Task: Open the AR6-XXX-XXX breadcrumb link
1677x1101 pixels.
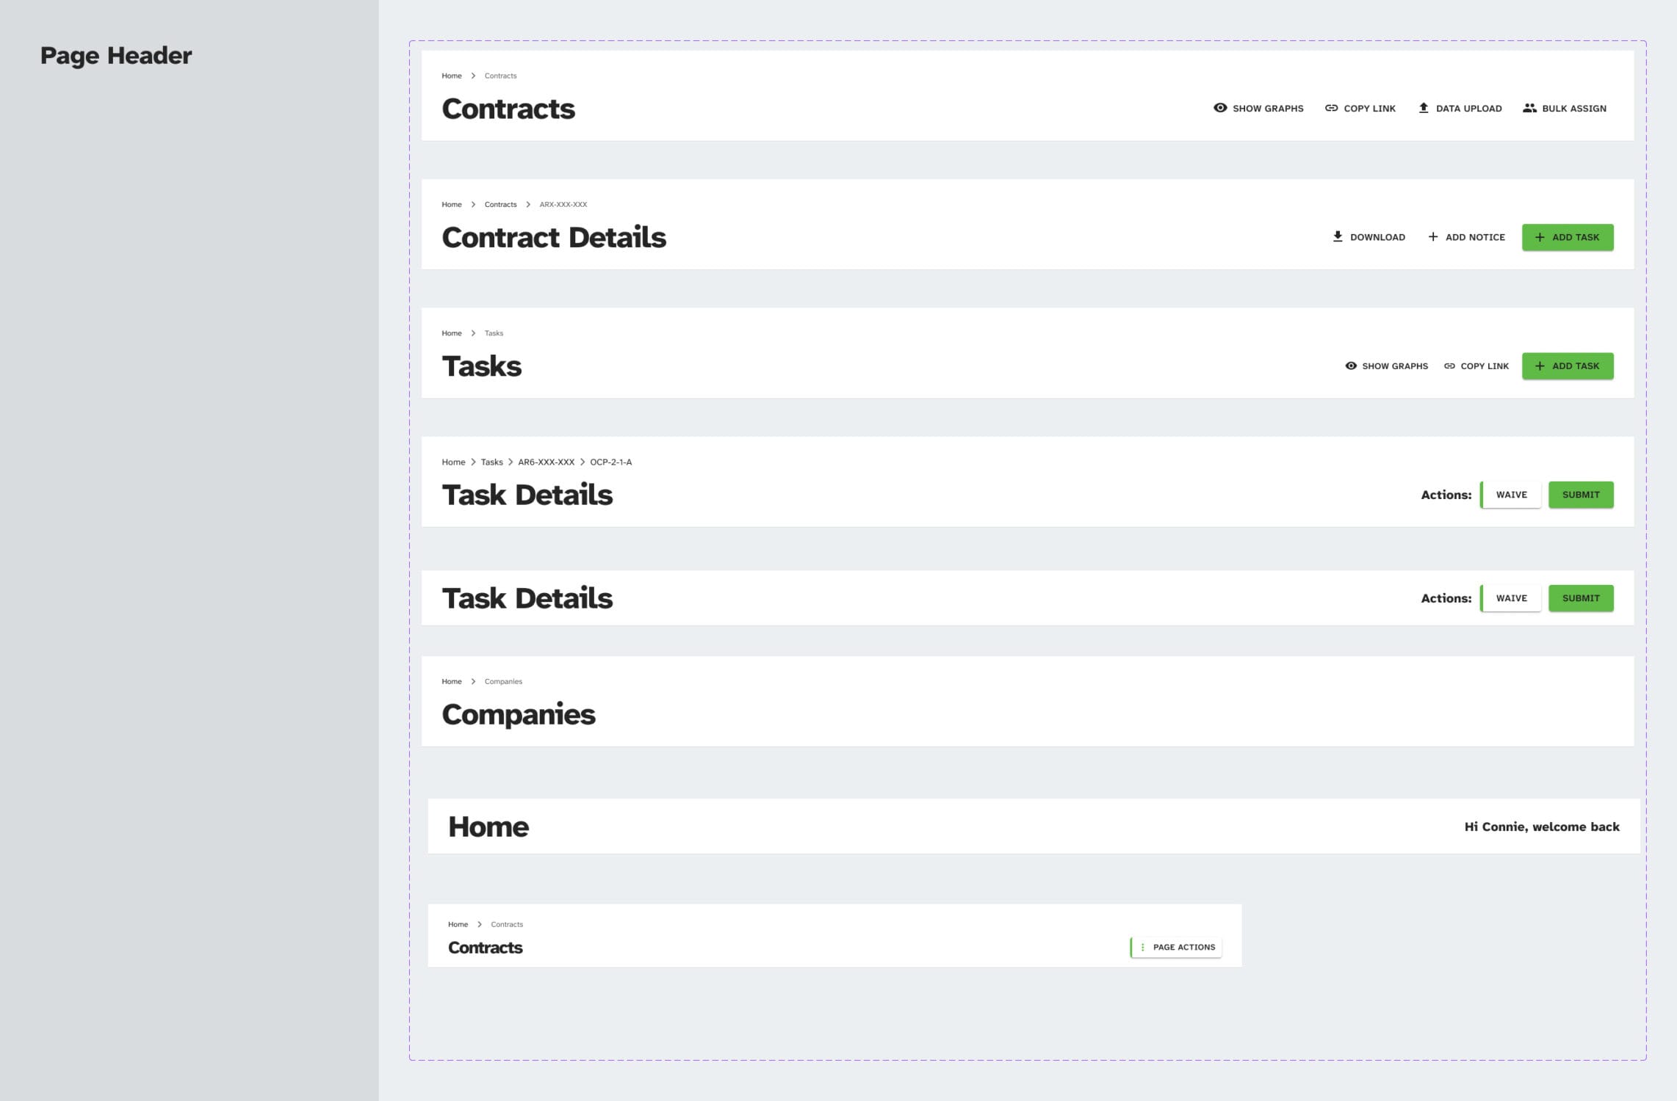Action: pos(546,462)
